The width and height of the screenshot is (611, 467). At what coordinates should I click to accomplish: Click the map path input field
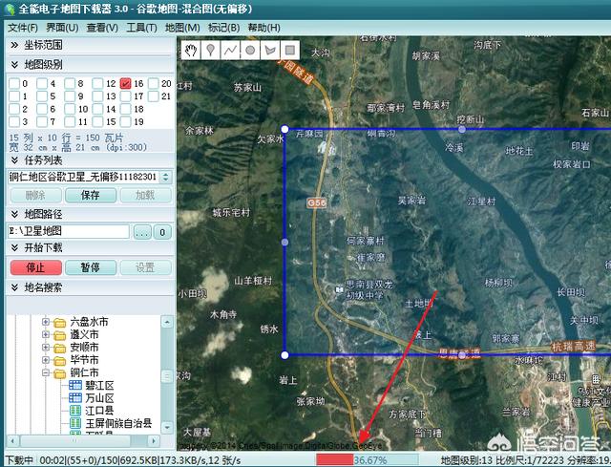click(69, 231)
